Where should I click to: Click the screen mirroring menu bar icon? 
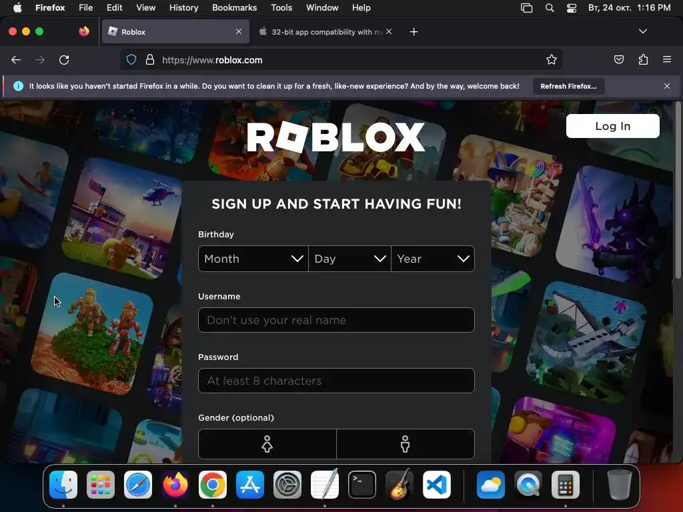click(x=527, y=8)
